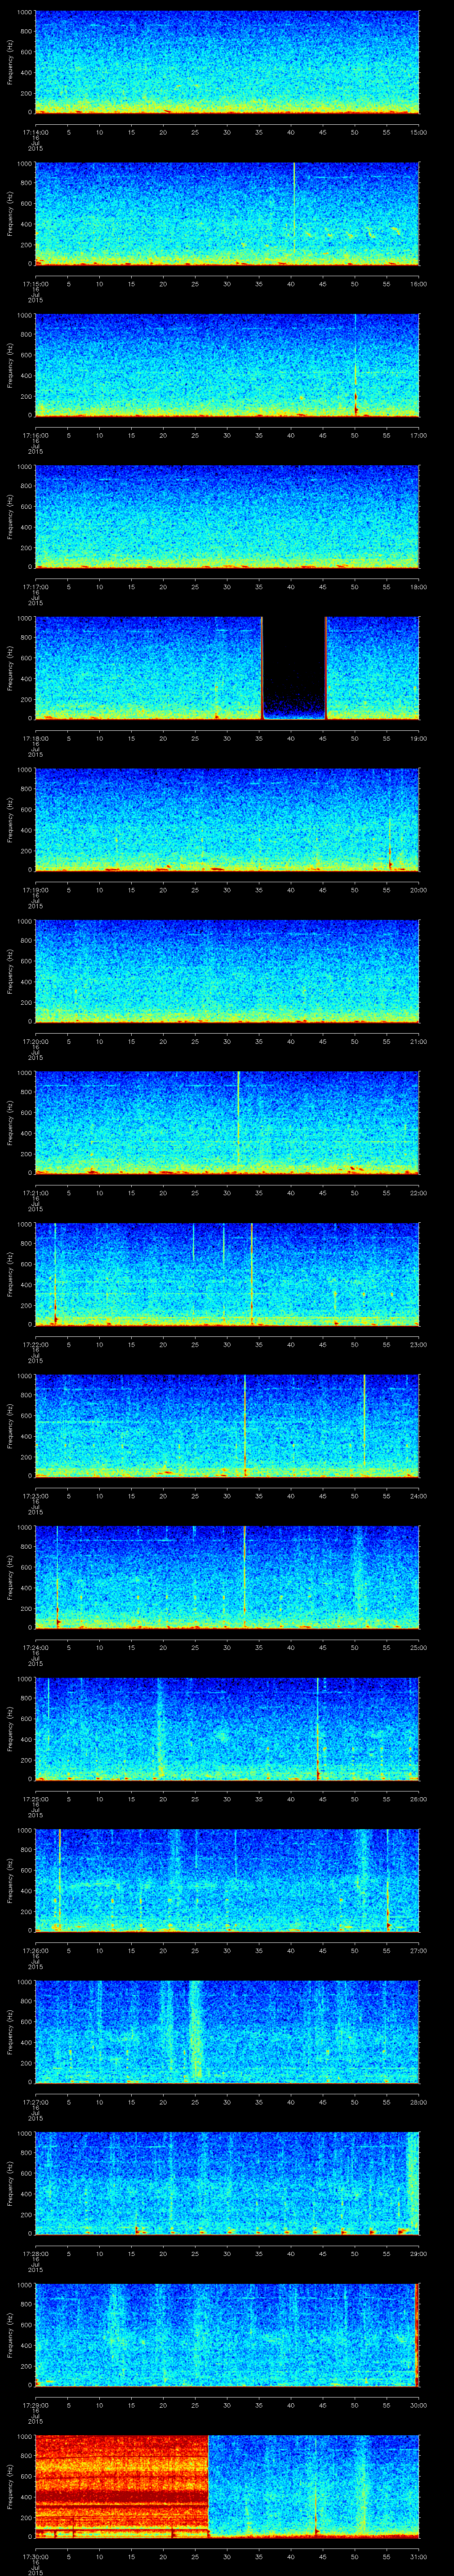454x2576 pixels.
Task: Click the 17:16:00 start time label
Action: tap(35, 435)
